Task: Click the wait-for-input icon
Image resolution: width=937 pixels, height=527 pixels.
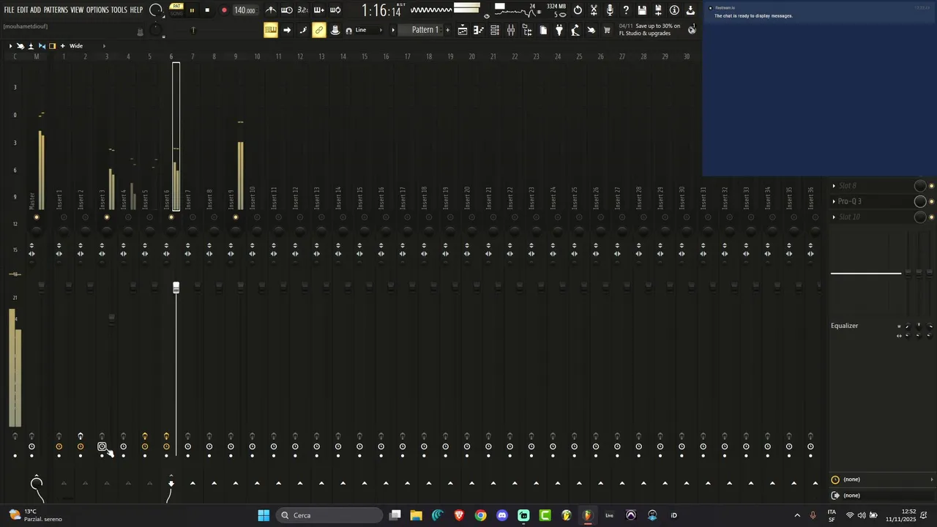Action: tap(287, 10)
